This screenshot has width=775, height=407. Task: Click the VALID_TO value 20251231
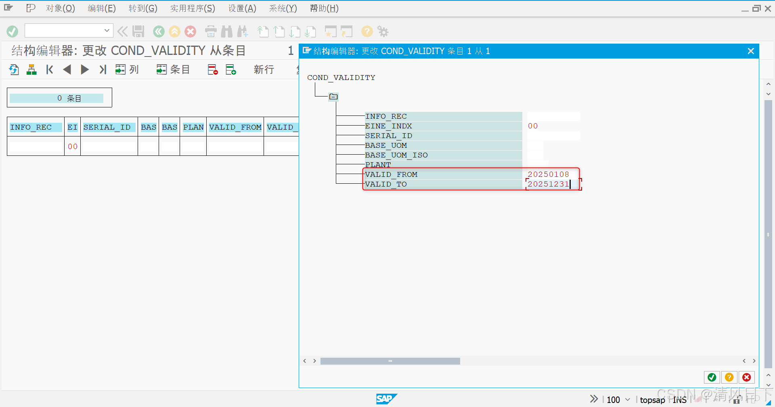548,184
